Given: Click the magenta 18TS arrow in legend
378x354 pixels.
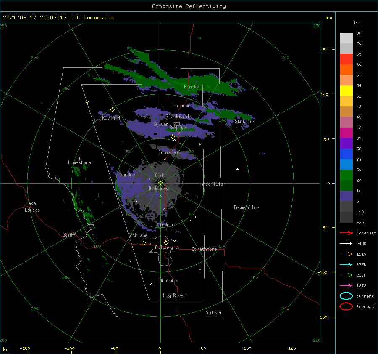Looking at the screenshot, I should (x=346, y=286).
